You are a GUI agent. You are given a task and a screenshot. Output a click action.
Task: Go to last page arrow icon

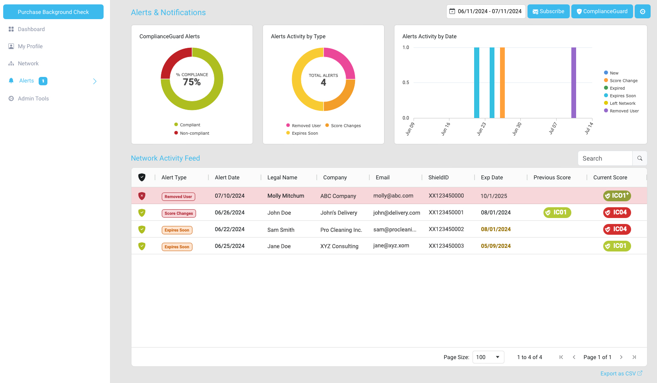[634, 357]
